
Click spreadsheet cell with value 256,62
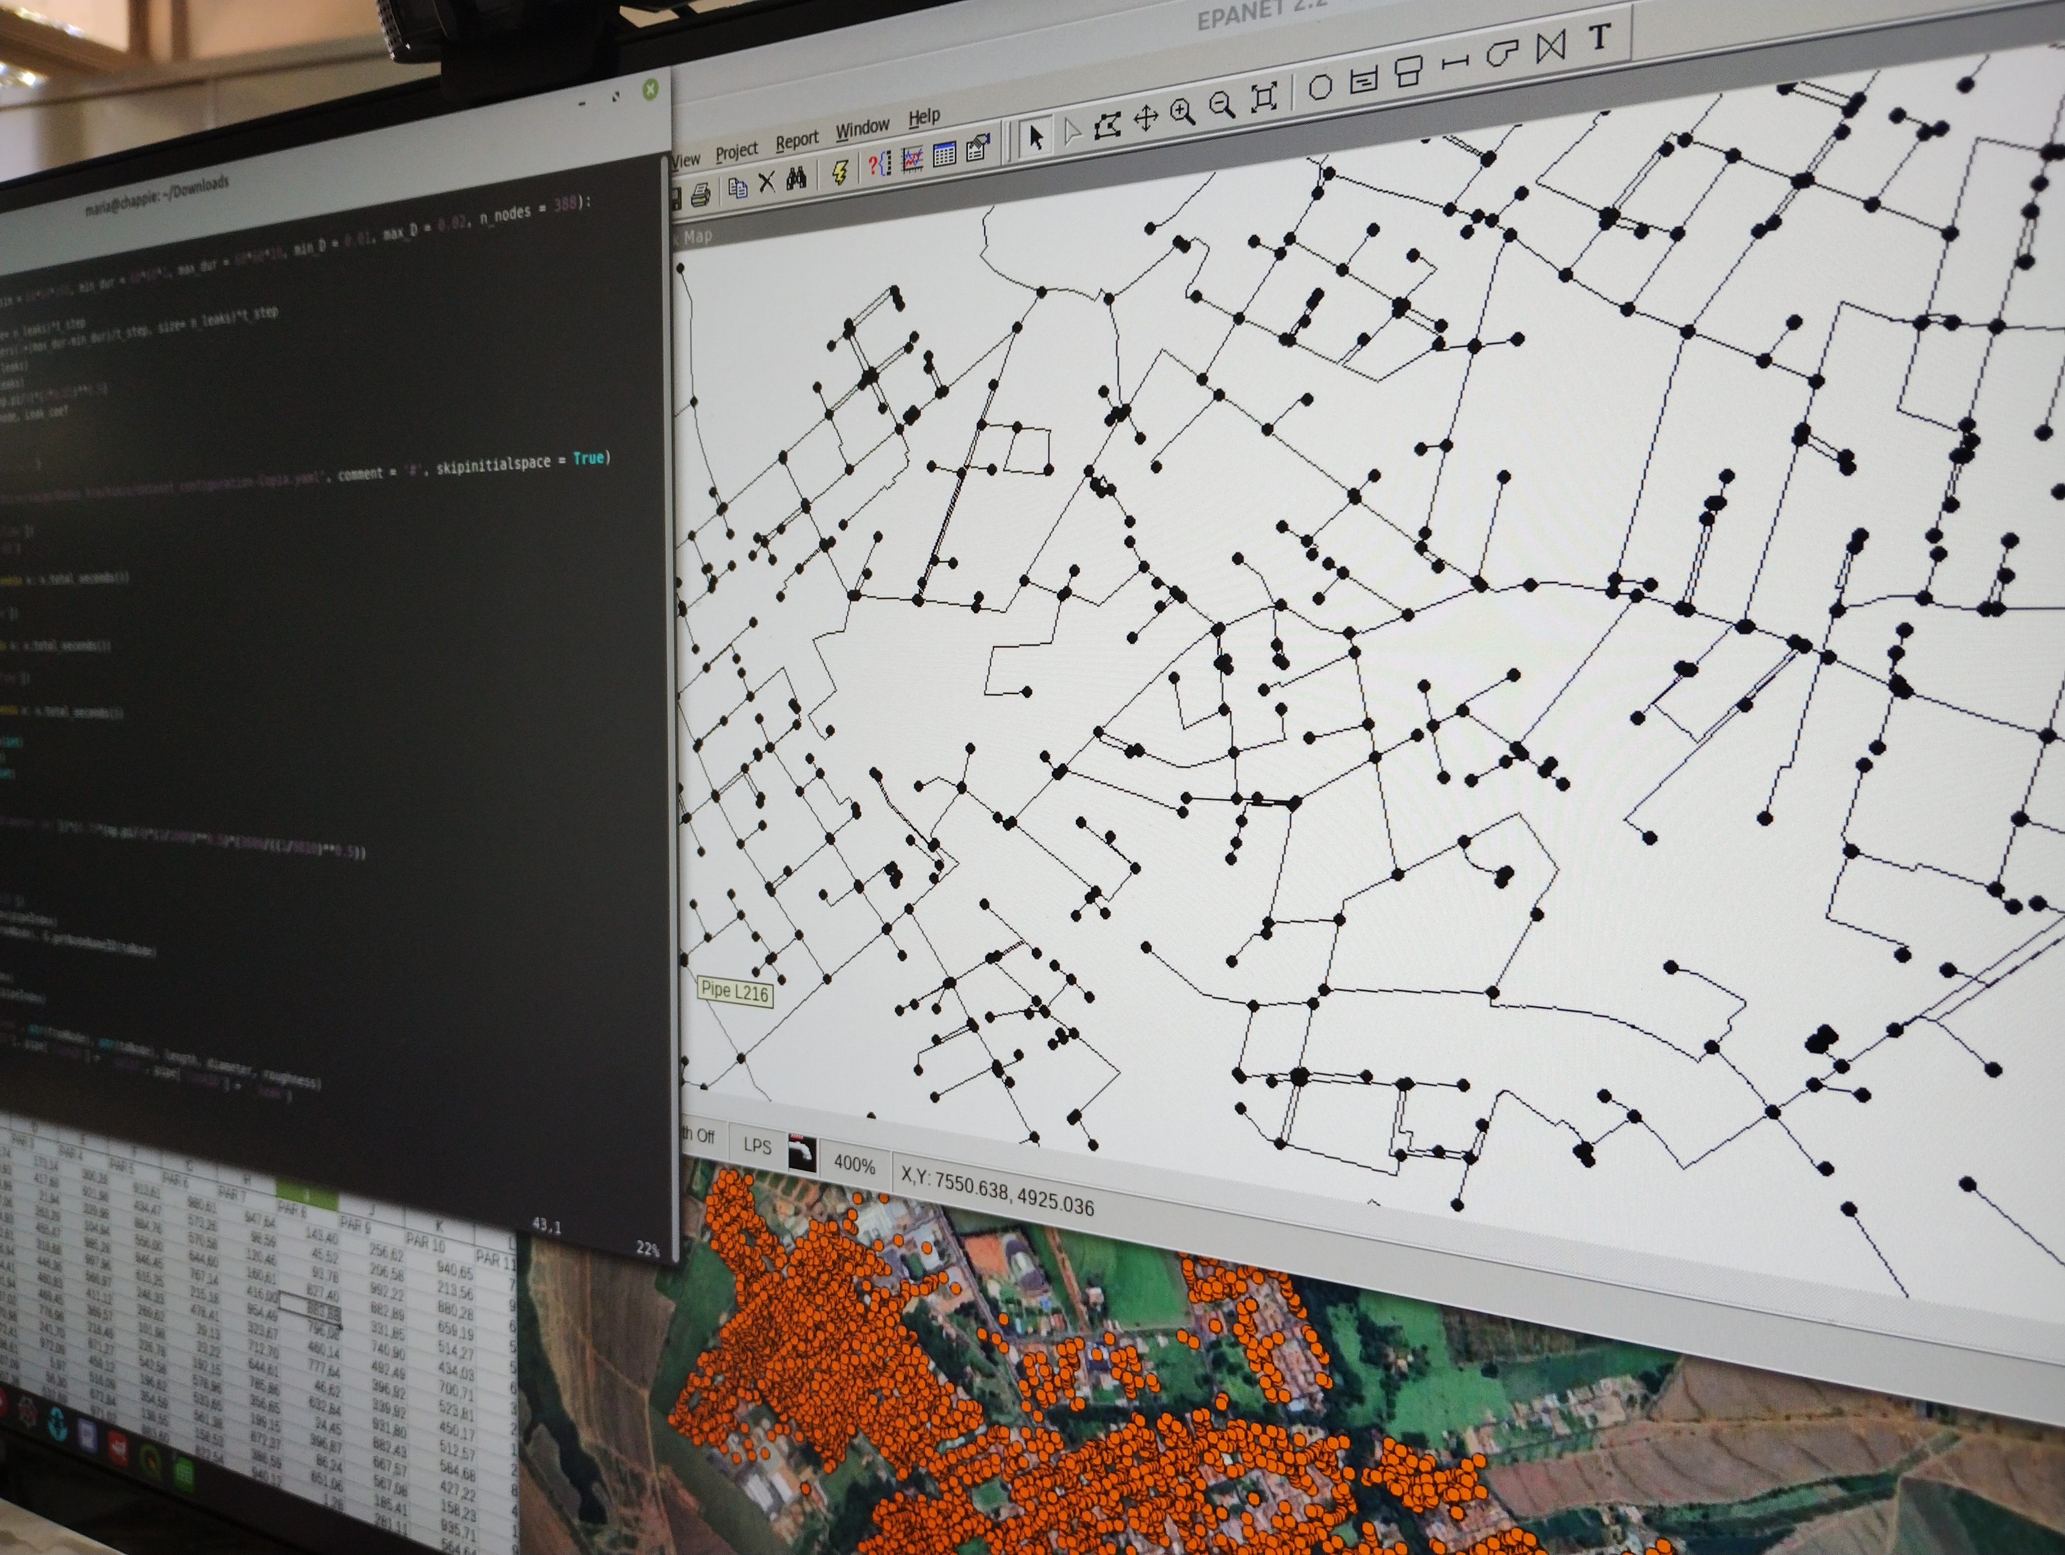(x=387, y=1252)
